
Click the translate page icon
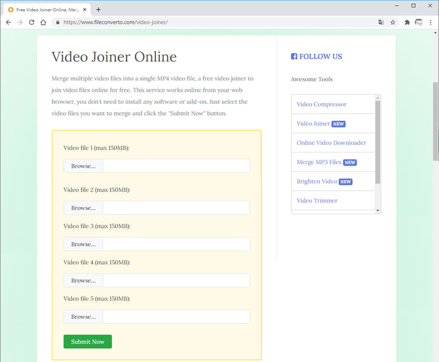(x=381, y=23)
